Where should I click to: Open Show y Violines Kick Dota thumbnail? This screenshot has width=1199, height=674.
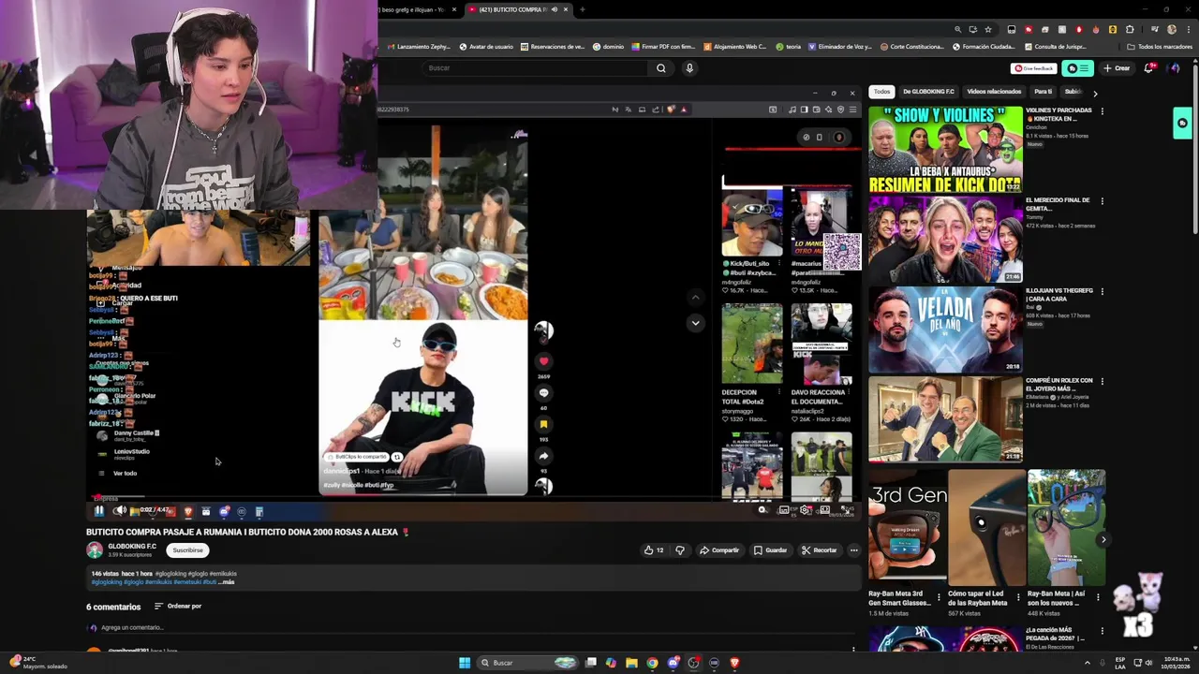[x=945, y=150]
